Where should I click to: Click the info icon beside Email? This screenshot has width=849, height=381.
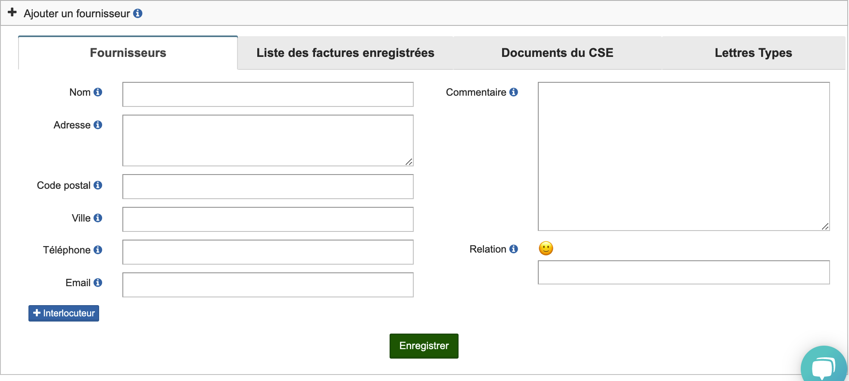[x=98, y=283]
